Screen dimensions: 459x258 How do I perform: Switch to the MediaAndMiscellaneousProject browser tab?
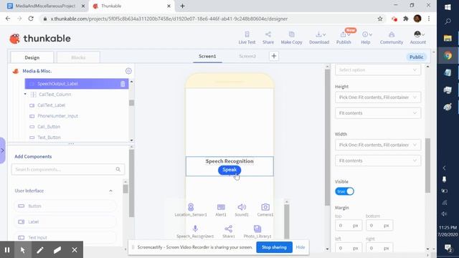(45, 6)
